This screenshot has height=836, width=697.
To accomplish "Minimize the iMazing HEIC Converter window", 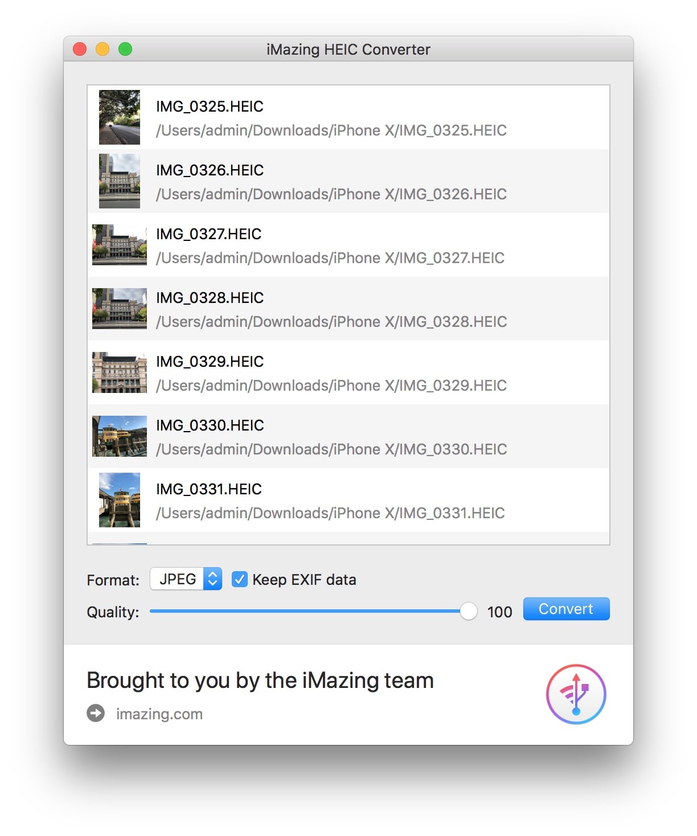I will click(102, 49).
